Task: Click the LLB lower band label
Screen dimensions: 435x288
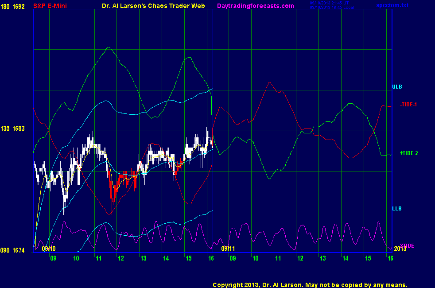Action: (x=397, y=208)
